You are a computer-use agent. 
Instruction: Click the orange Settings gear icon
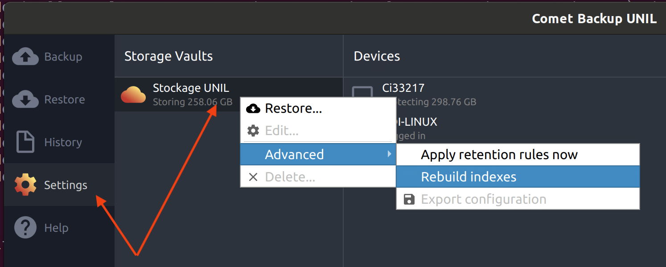[25, 185]
